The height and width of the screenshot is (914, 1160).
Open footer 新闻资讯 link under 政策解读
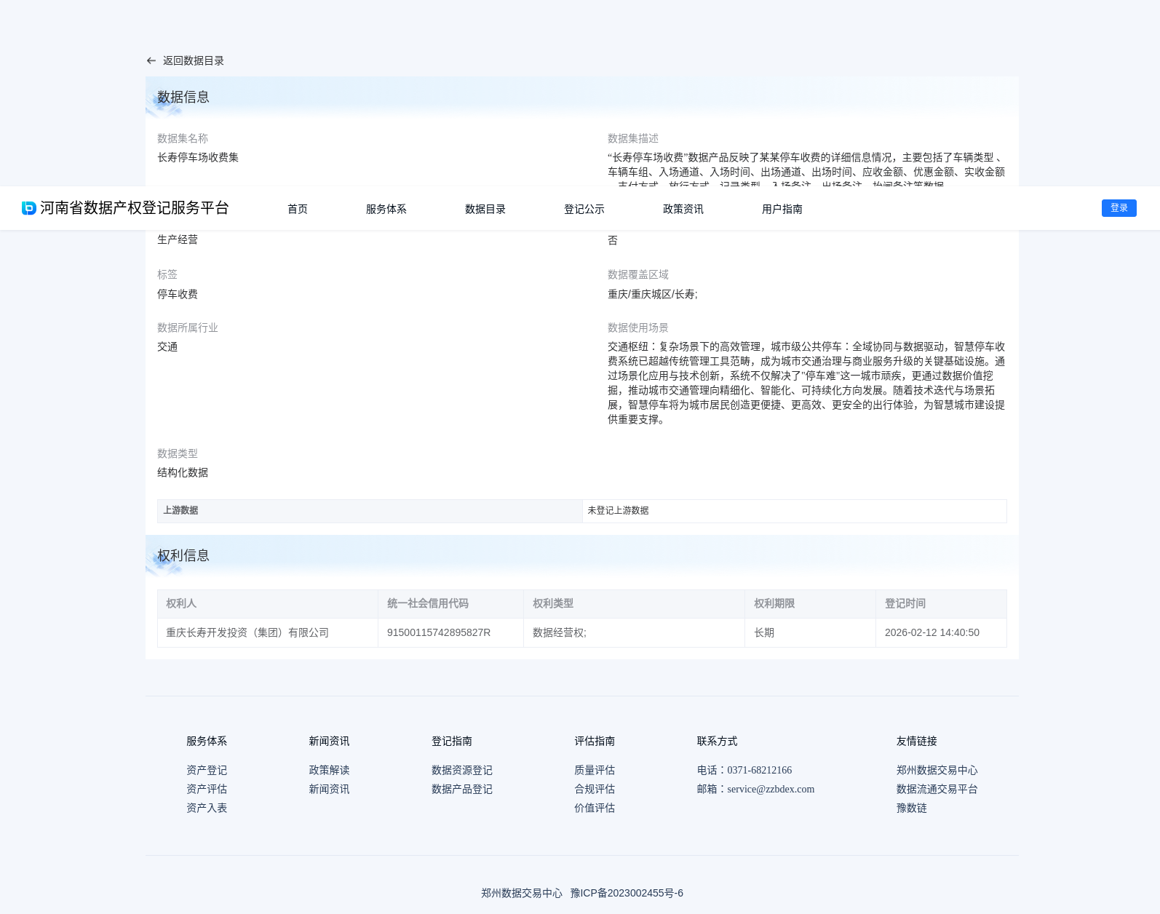[329, 789]
